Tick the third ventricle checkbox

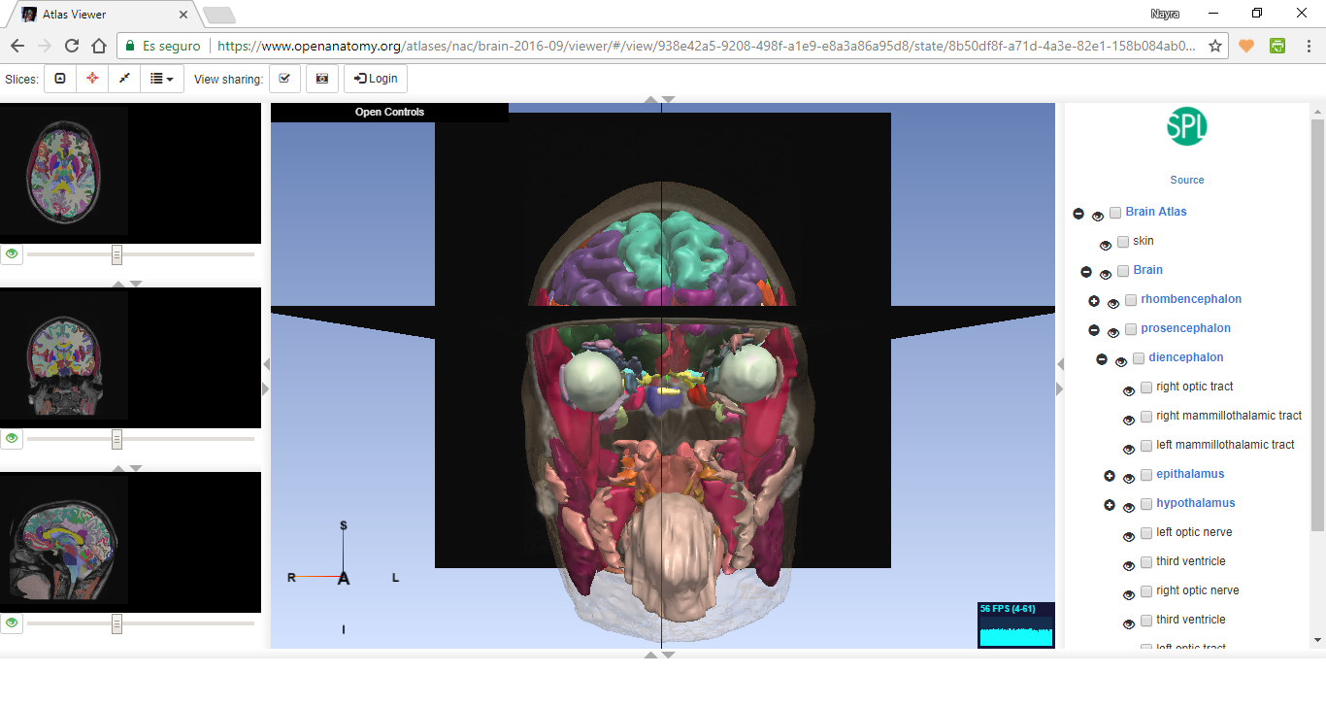coord(1146,561)
